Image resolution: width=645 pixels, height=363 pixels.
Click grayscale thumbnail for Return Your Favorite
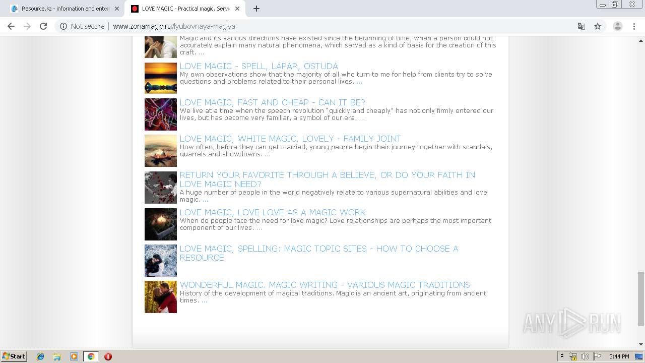[161, 188]
